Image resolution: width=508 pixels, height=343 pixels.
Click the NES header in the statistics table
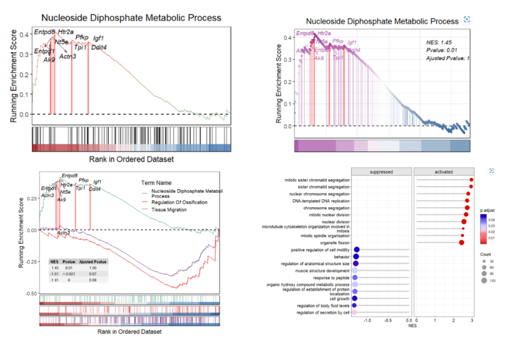(54, 262)
